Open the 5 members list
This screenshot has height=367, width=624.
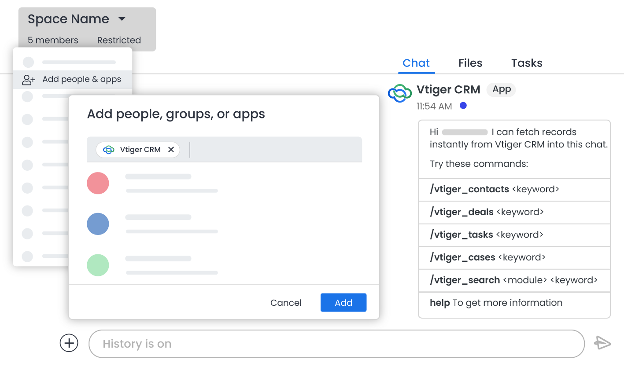click(53, 40)
